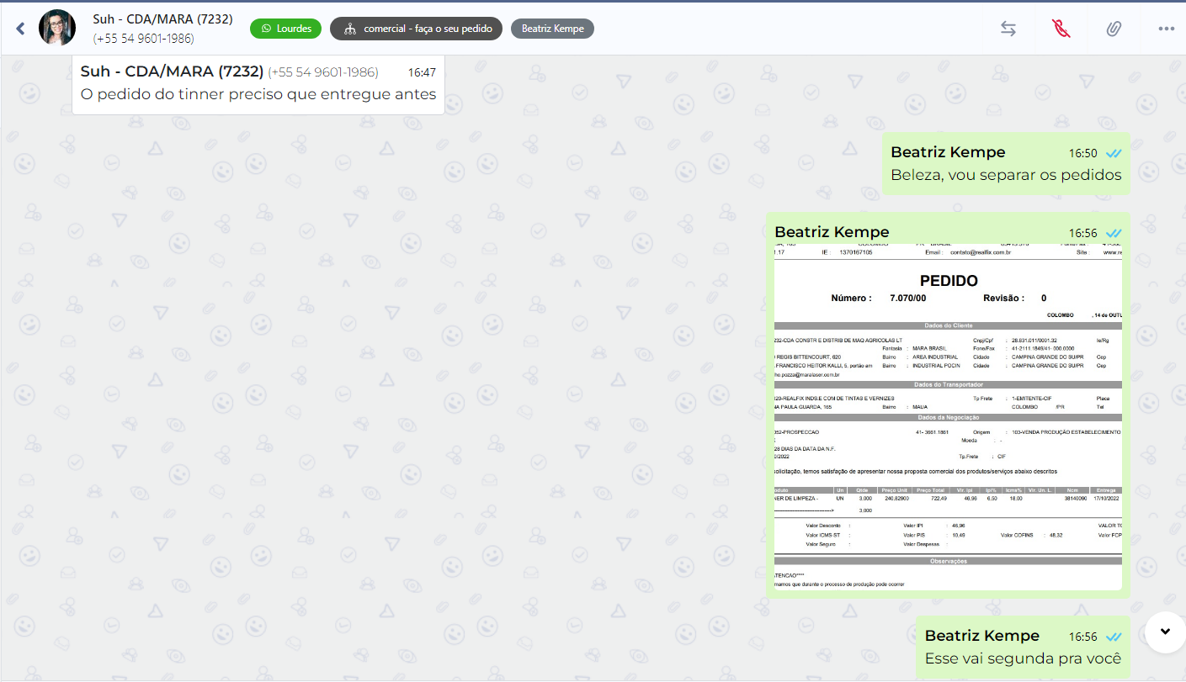Open the PEDIDO document image

948,417
